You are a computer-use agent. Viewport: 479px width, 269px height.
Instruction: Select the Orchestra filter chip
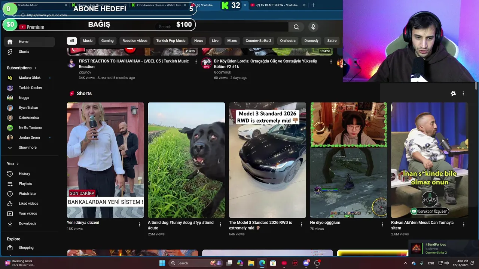point(288,41)
